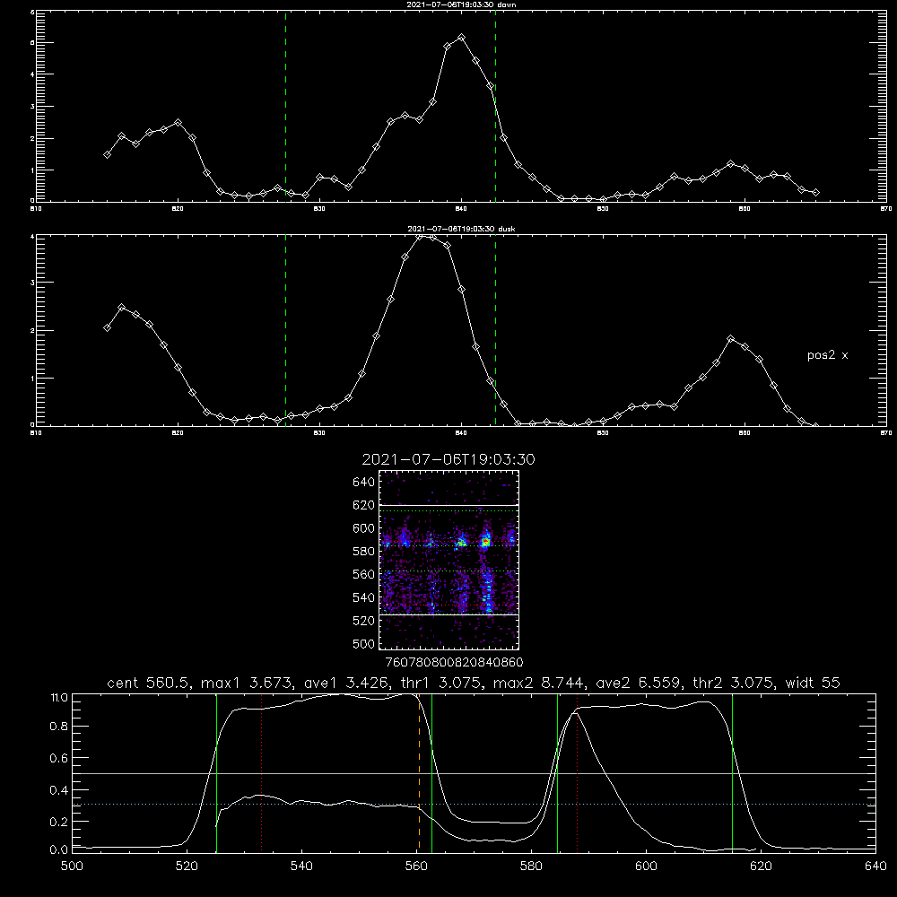Click the heatmap y-axis label 620
This screenshot has height=897, width=897.
pyautogui.click(x=364, y=505)
